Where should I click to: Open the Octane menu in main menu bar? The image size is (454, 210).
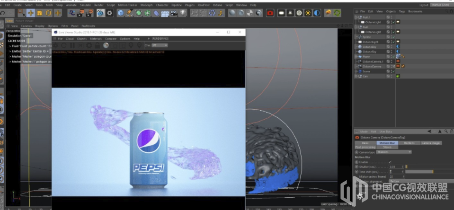pyautogui.click(x=217, y=5)
